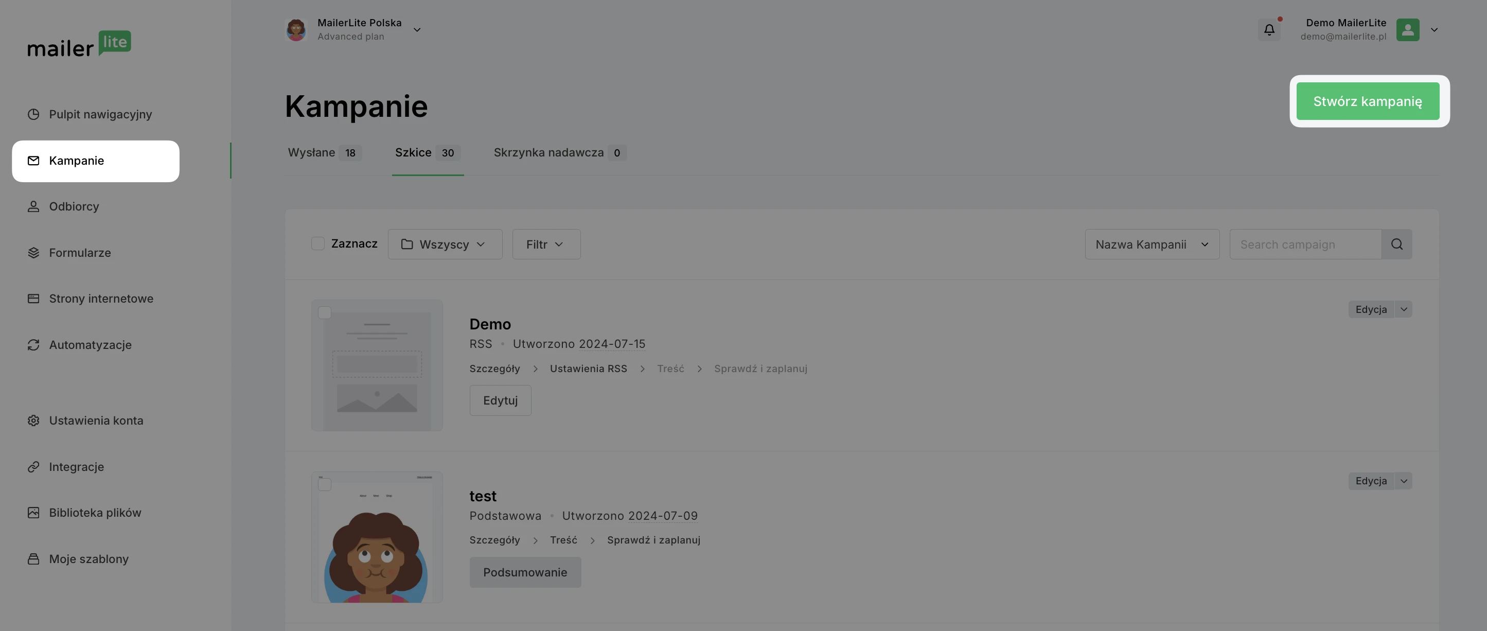Viewport: 1487px width, 631px height.
Task: Click the Stwórz kampanię button
Action: pyautogui.click(x=1367, y=101)
